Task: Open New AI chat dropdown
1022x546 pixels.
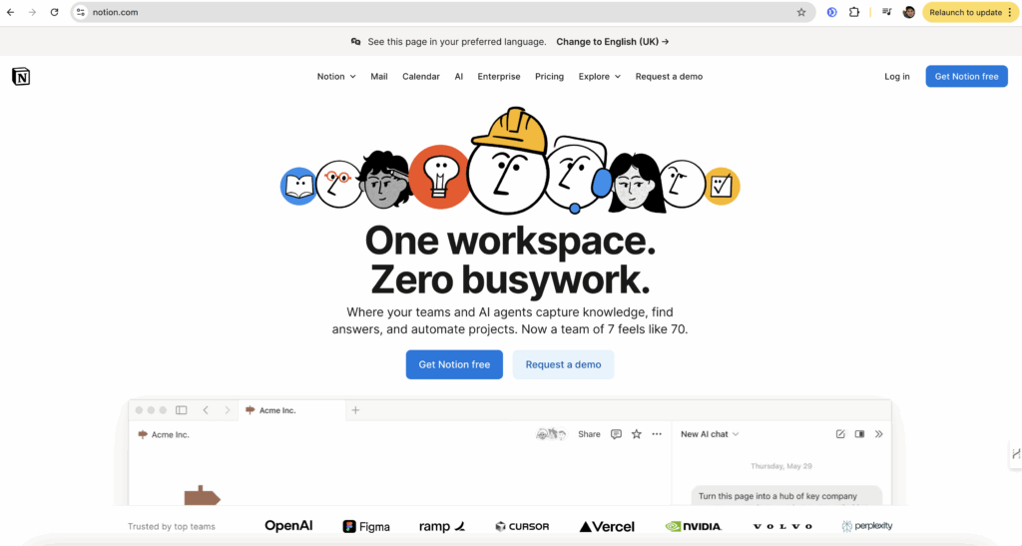Action: (710, 434)
